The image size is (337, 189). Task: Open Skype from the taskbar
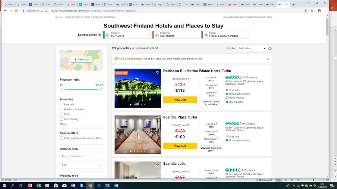tap(82, 186)
